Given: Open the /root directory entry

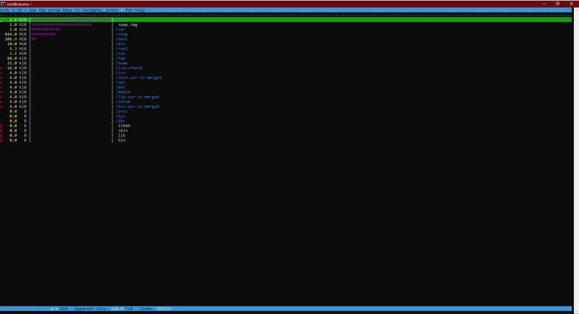Looking at the screenshot, I should [122, 49].
